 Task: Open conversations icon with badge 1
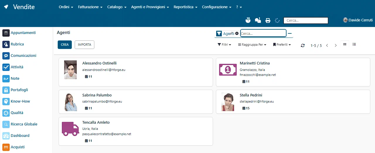(258, 20)
